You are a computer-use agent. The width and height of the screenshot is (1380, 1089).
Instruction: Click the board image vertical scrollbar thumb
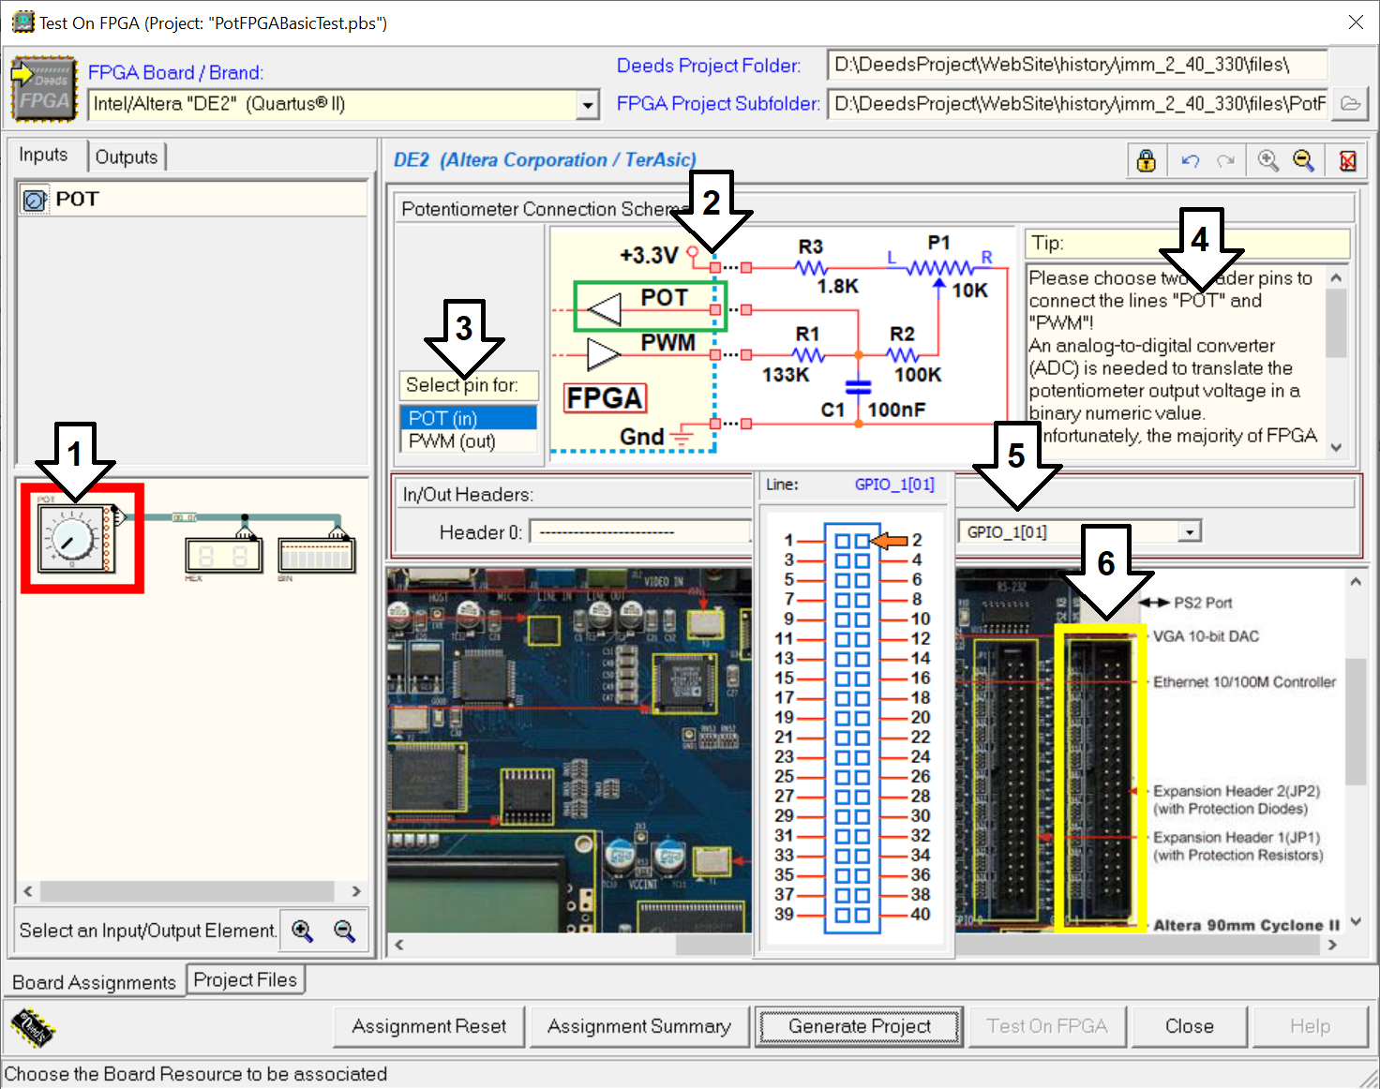(x=1356, y=724)
